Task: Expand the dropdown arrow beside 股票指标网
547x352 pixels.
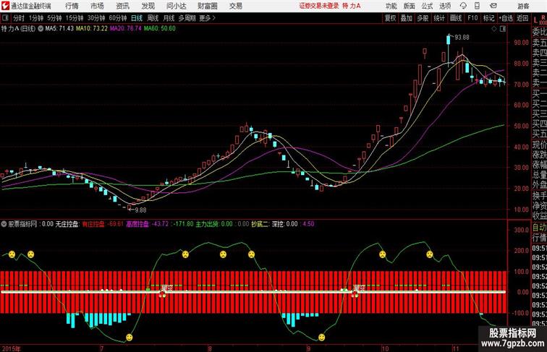Action: [x=4, y=224]
